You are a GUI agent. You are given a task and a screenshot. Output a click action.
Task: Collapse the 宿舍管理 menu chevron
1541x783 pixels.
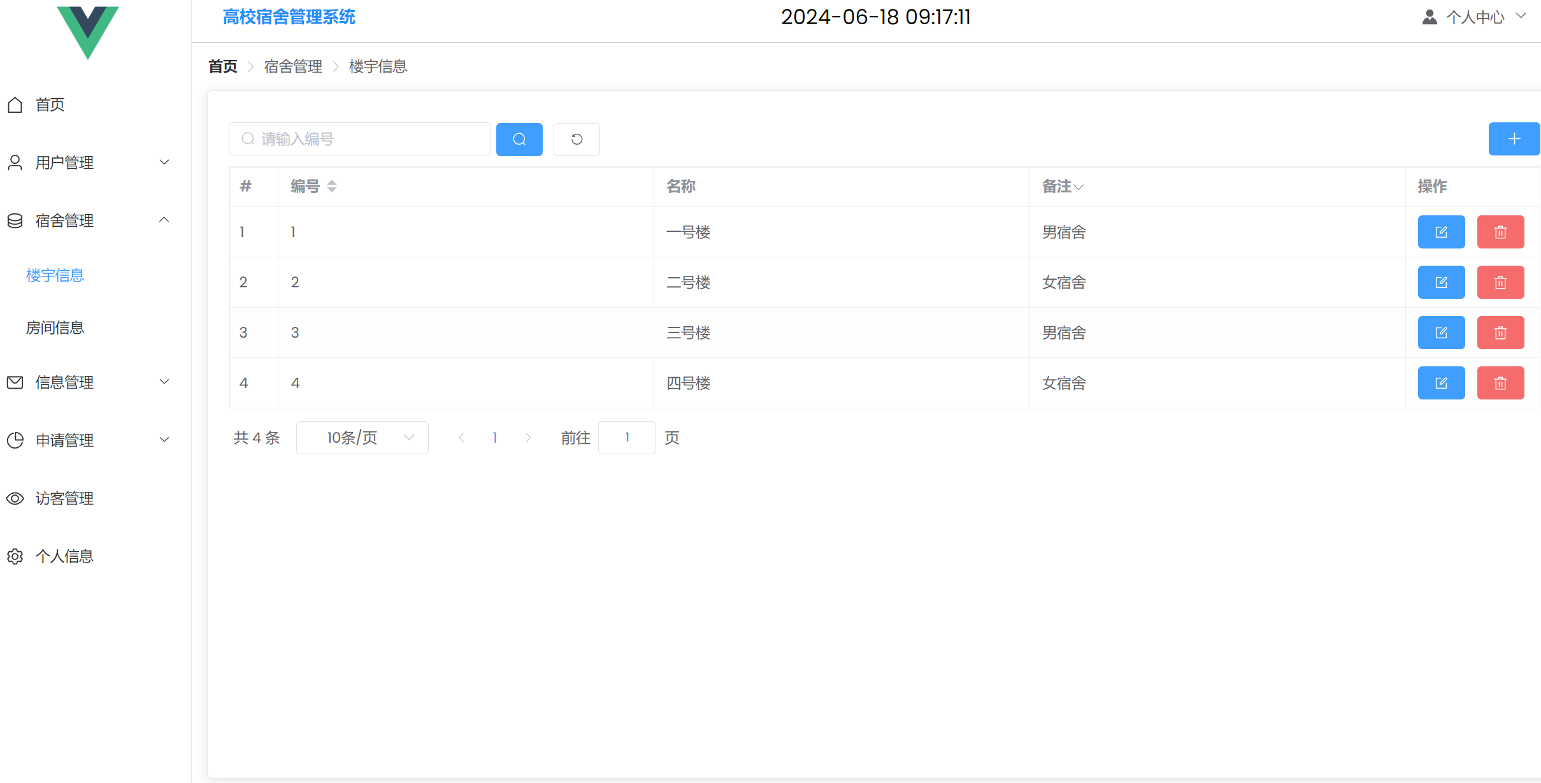(164, 220)
